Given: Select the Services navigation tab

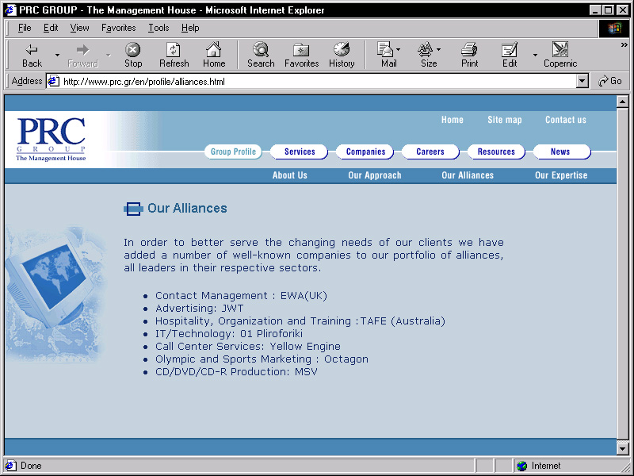Looking at the screenshot, I should (300, 152).
